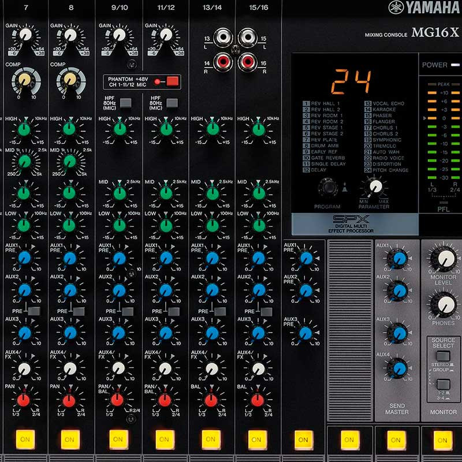Click the orange effect program number display
This screenshot has height=462, width=462.
(x=351, y=81)
